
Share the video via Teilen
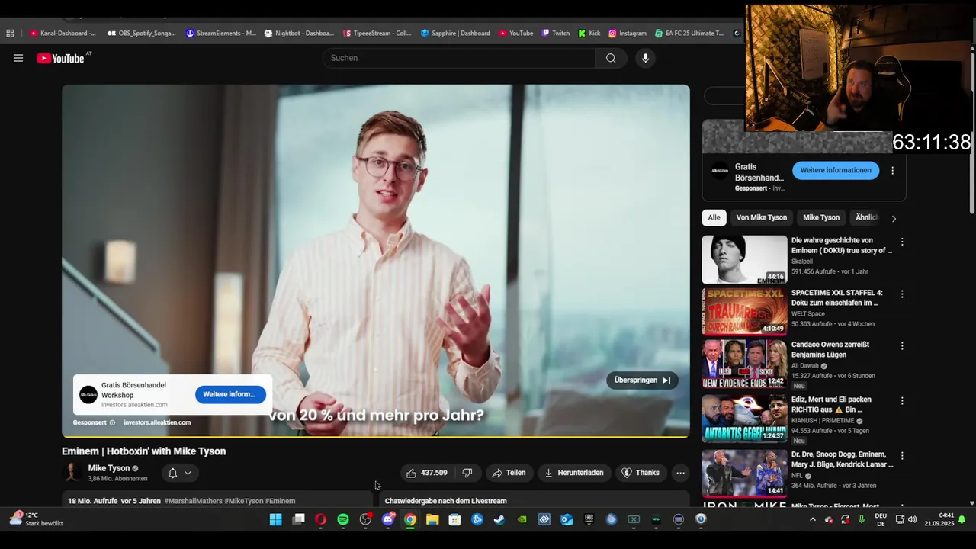509,473
